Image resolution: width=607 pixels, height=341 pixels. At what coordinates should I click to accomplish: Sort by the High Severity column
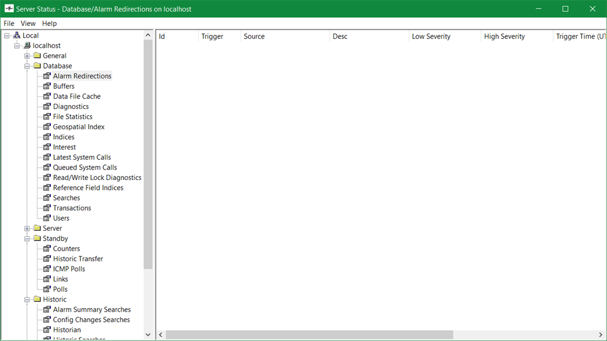click(x=504, y=36)
